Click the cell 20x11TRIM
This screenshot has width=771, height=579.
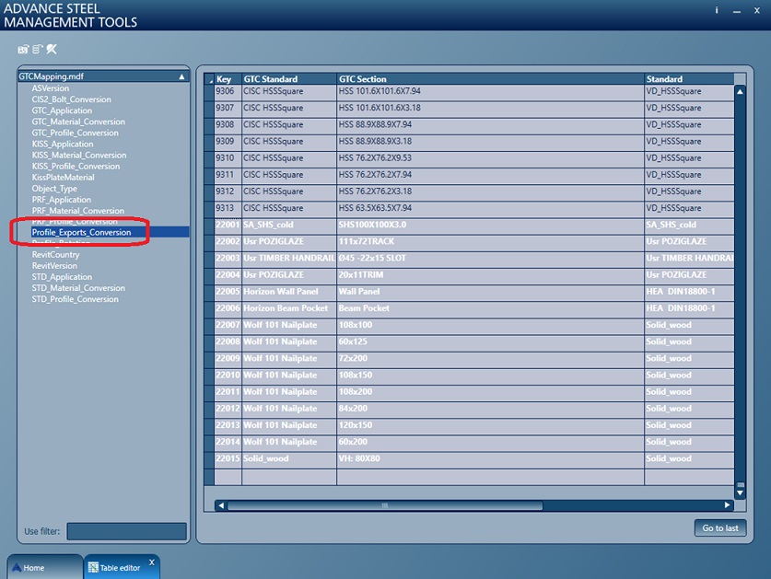[x=490, y=275]
